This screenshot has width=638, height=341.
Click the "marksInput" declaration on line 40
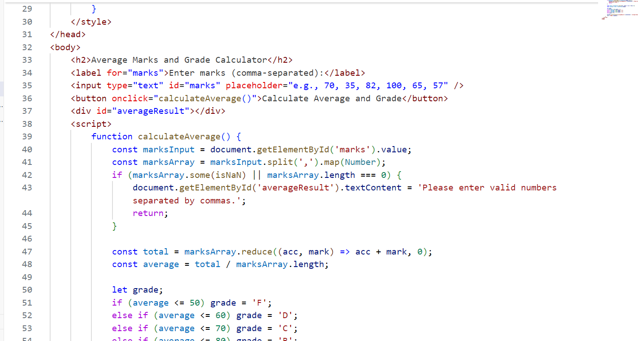pos(169,149)
